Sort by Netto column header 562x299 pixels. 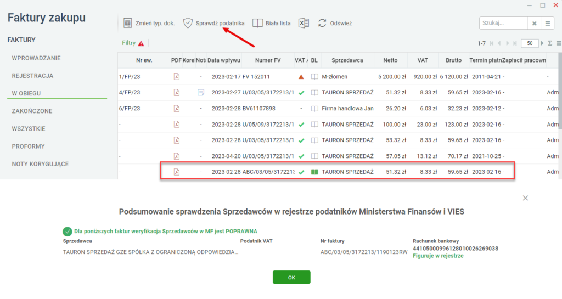(390, 60)
